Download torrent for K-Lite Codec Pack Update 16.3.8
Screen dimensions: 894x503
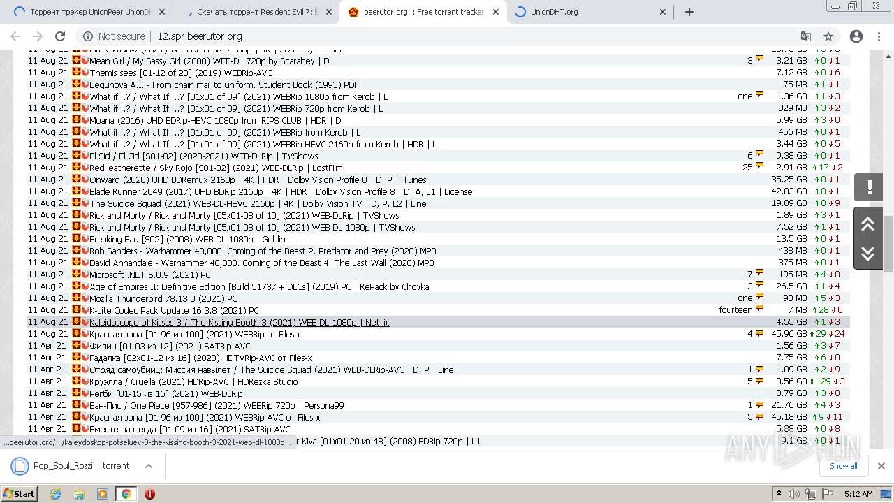click(x=76, y=309)
